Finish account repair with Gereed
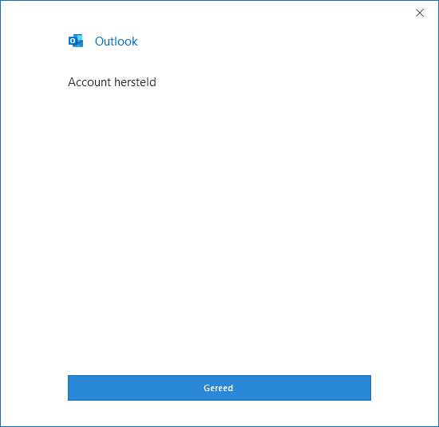The height and width of the screenshot is (427, 439). 219,388
